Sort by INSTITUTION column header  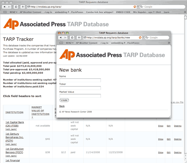(x=14, y=112)
